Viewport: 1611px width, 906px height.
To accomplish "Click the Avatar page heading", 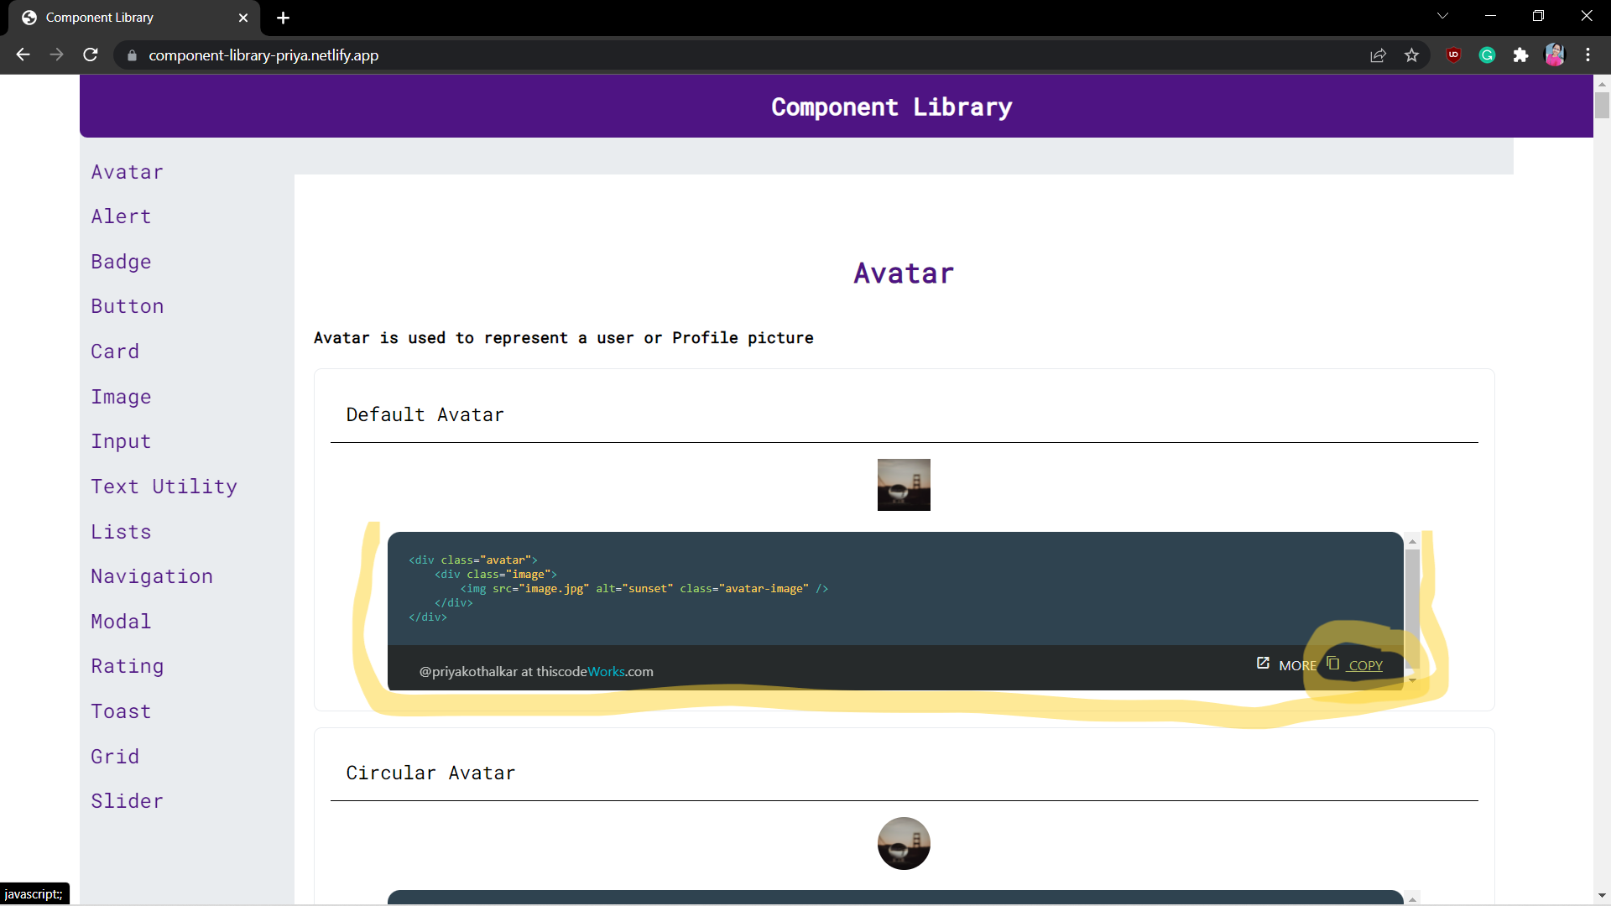I will 904,273.
